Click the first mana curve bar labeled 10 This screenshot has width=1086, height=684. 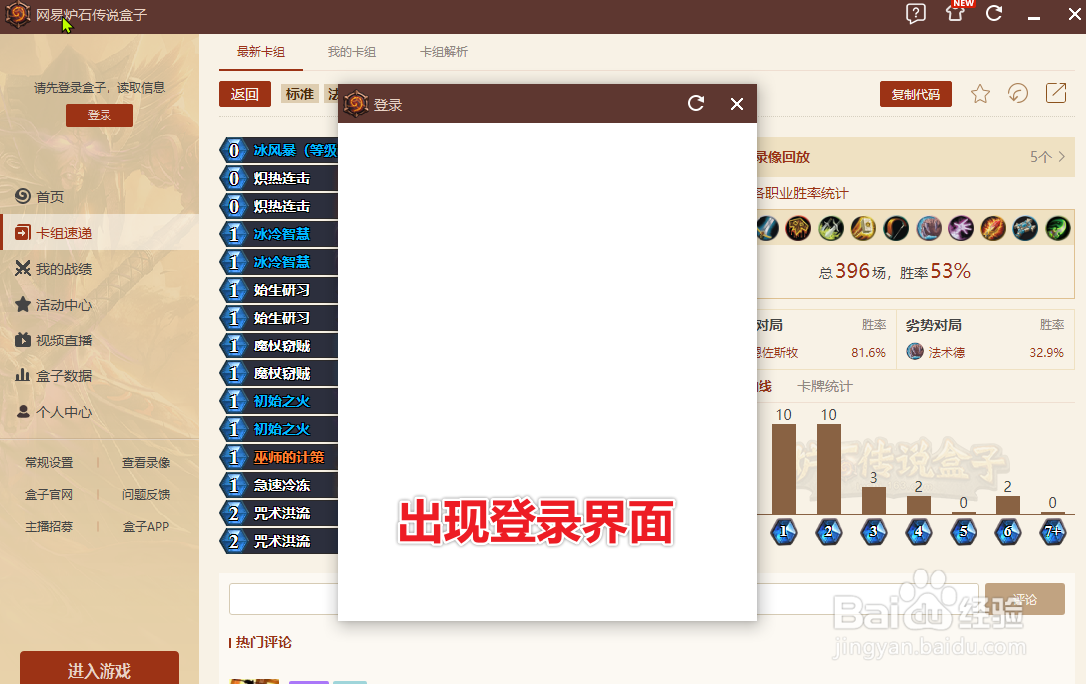click(x=784, y=469)
